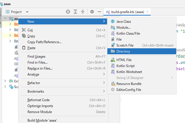Click the Collapse All icon in Project toolbar

(83, 12)
